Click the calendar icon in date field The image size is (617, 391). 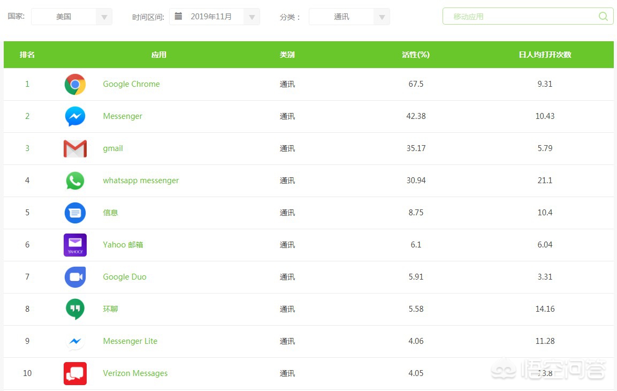pyautogui.click(x=178, y=17)
